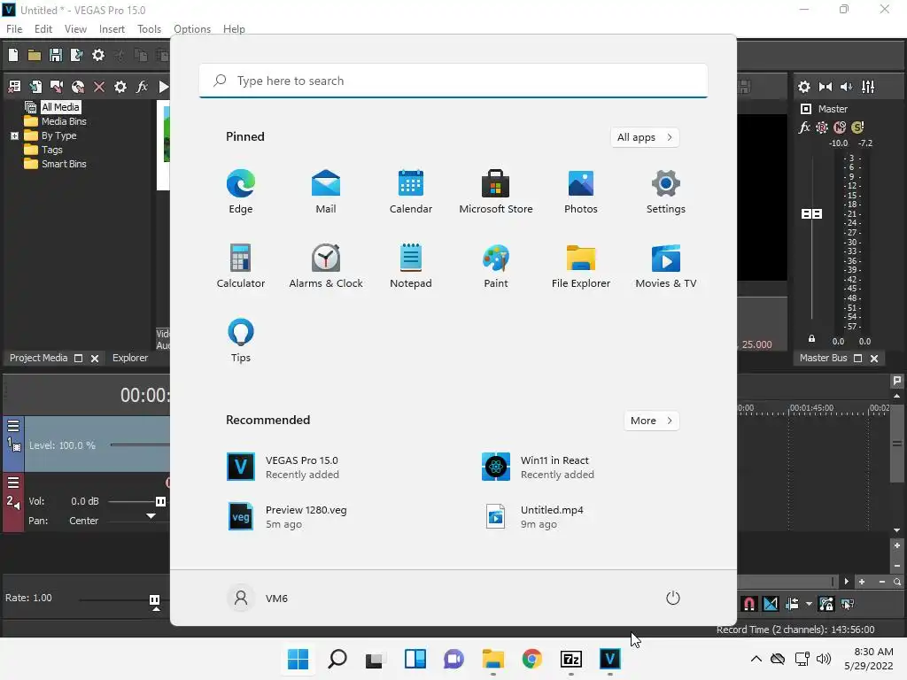Open the Power options button
907x680 pixels.
tap(673, 598)
